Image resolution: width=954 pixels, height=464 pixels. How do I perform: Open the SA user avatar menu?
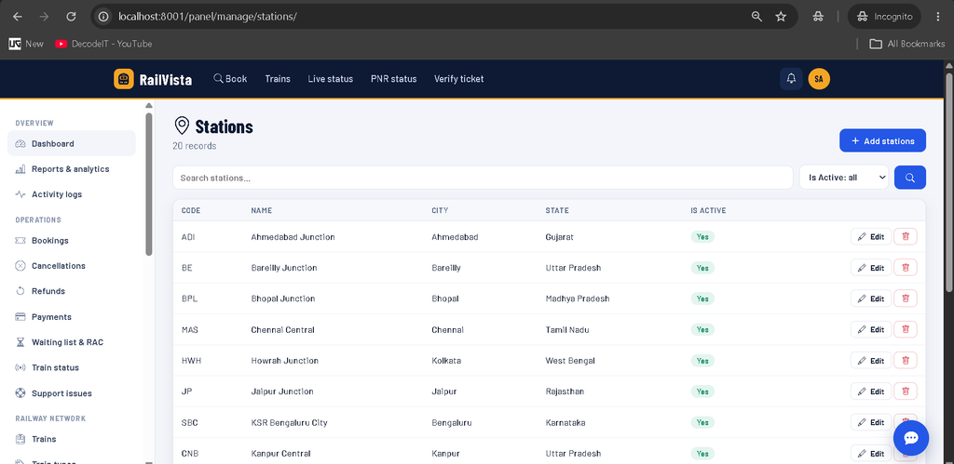[x=819, y=79]
